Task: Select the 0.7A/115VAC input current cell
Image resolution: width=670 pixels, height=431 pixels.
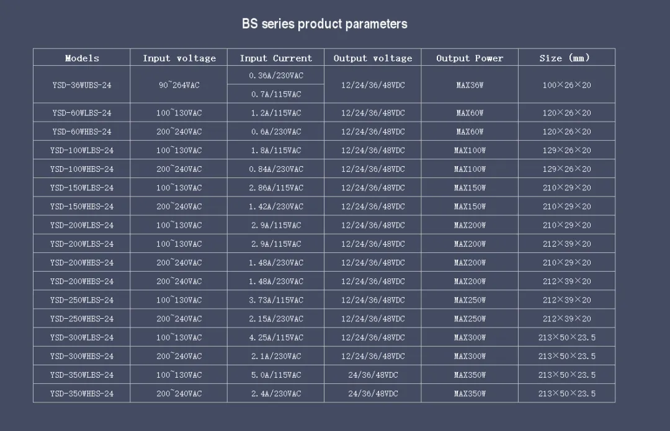Action: pyautogui.click(x=275, y=94)
